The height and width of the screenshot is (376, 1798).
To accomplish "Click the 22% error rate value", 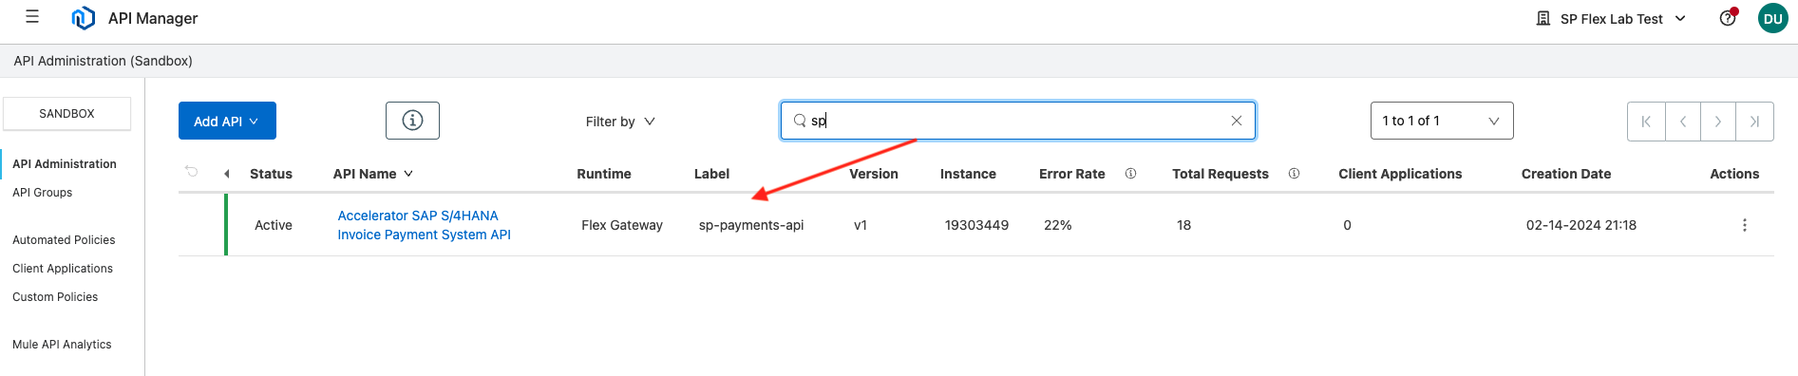I will pyautogui.click(x=1058, y=225).
